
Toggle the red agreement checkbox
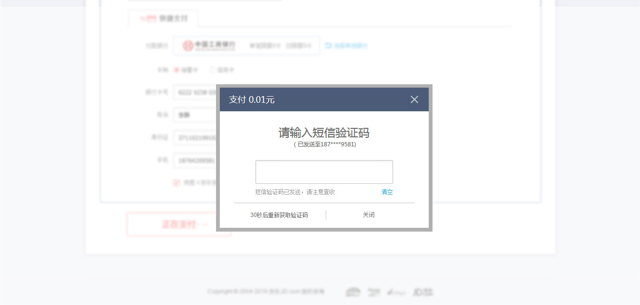click(177, 182)
